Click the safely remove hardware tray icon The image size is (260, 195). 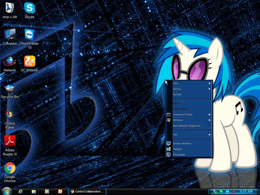tap(215, 191)
